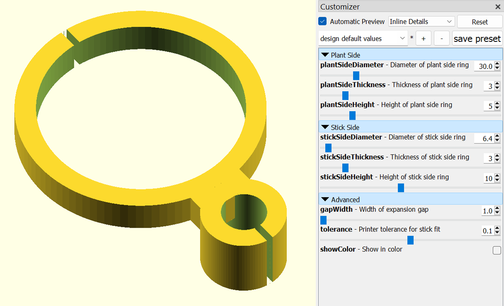
Task: Increment gapWidth with its up arrow
Action: [x=497, y=209]
